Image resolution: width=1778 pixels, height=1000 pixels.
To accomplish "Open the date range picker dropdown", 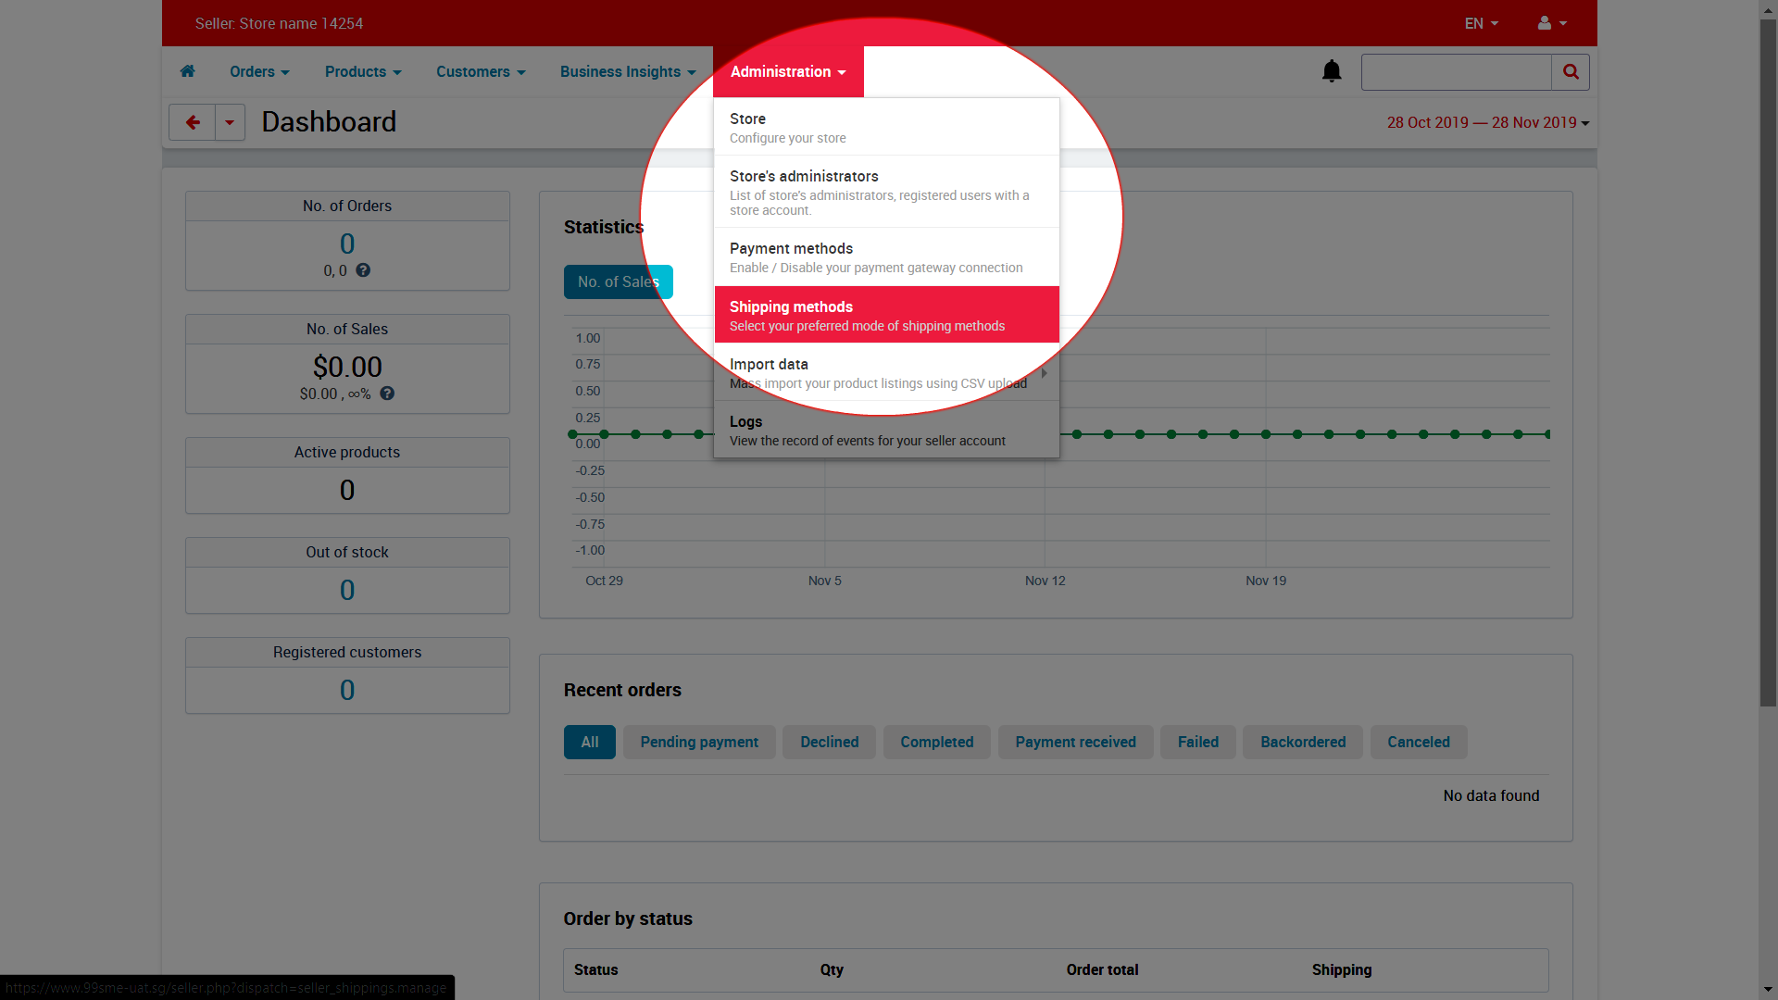I will (x=1487, y=122).
